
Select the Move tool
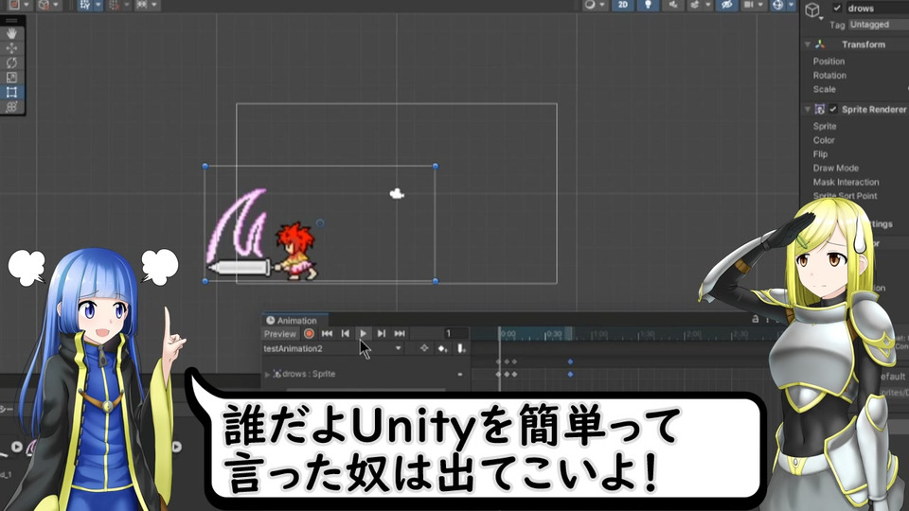[11, 48]
